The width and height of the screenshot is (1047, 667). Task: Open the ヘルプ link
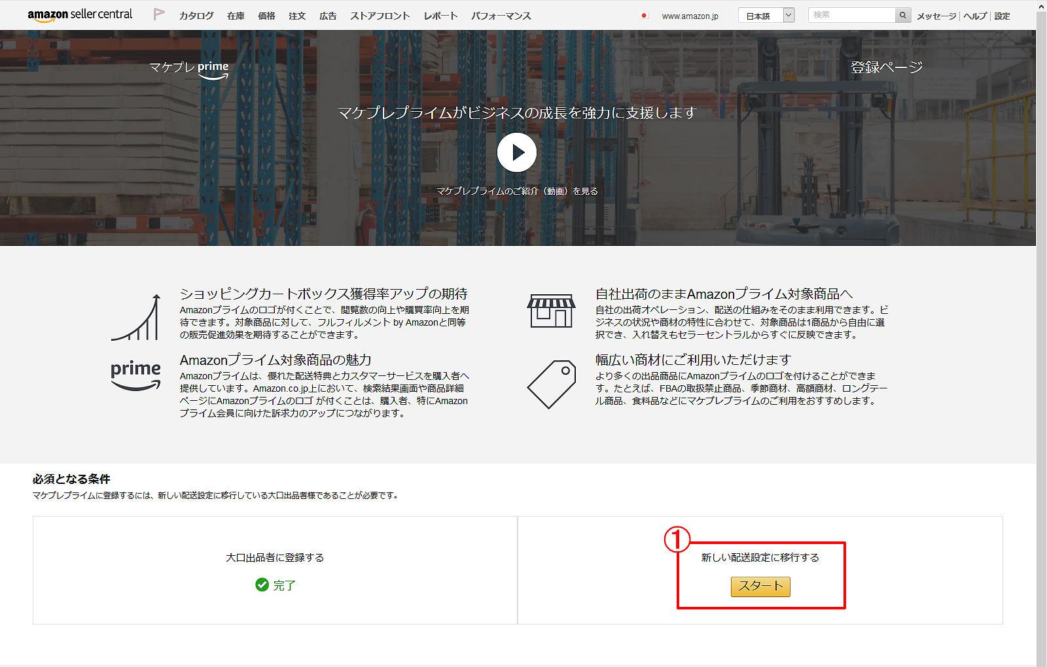[x=975, y=16]
